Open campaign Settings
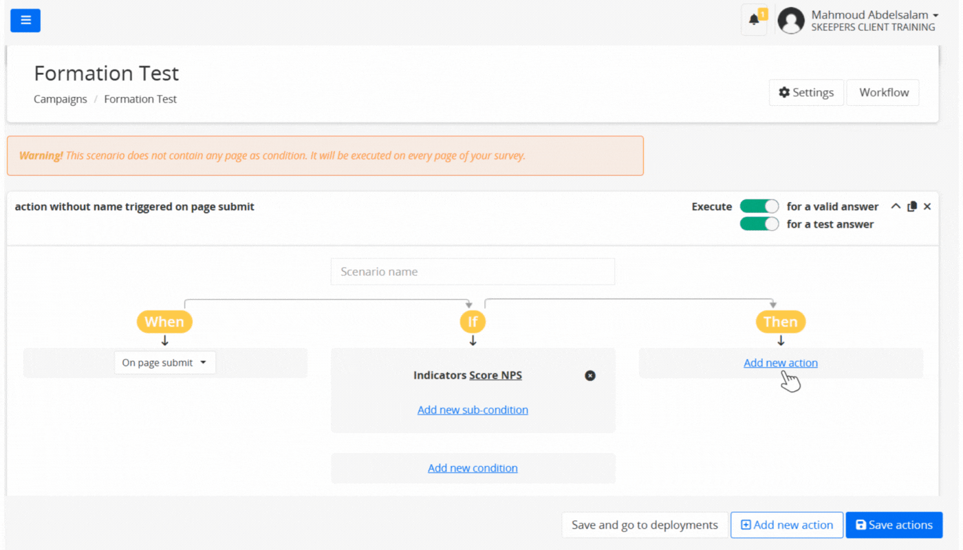The width and height of the screenshot is (963, 550). pyautogui.click(x=805, y=93)
